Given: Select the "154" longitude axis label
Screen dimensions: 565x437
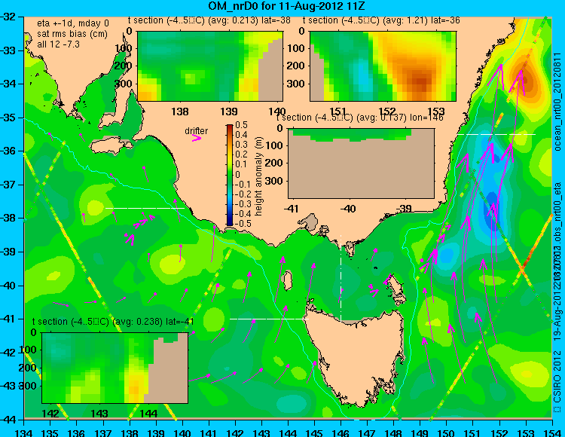Looking at the screenshot, I should point(551,432).
